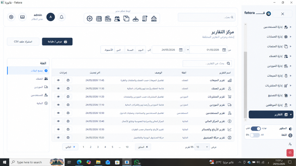View the تقرير المشتريات report with eye icon

click(x=58, y=97)
